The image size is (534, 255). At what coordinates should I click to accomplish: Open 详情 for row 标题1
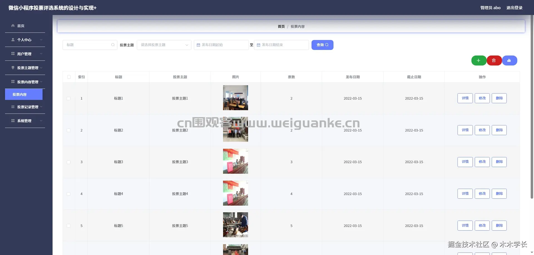click(x=465, y=98)
